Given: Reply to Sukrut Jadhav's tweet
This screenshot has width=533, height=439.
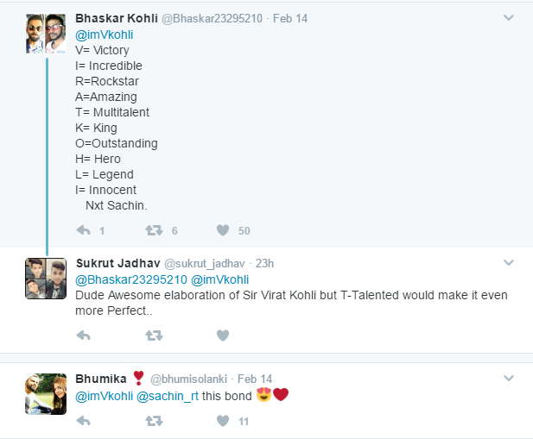Looking at the screenshot, I should pos(84,335).
